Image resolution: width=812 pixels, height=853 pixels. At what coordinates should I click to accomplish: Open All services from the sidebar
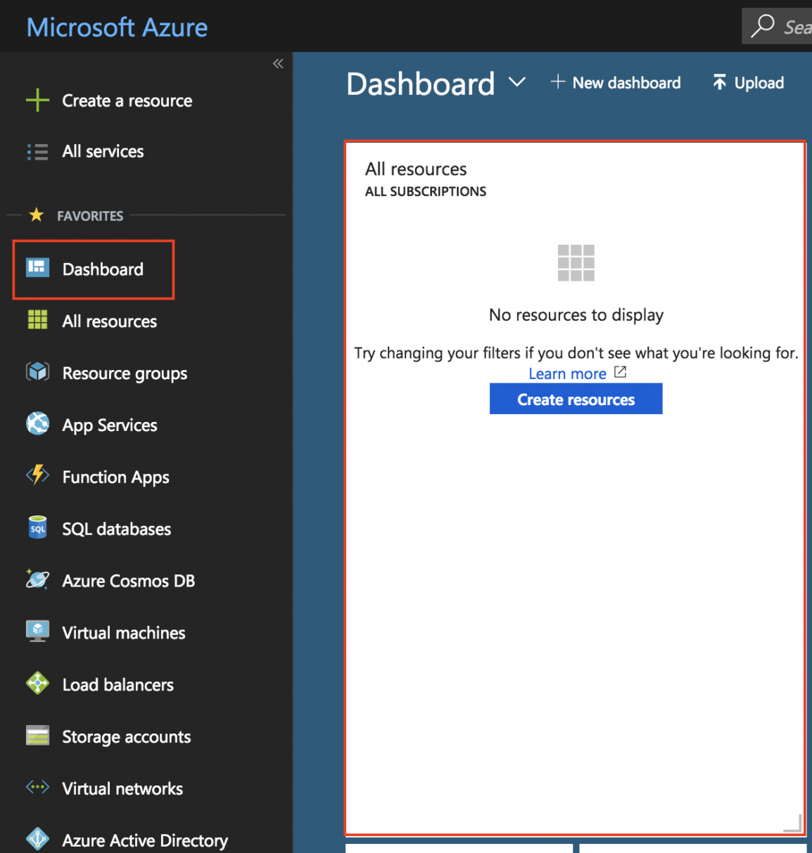click(x=103, y=151)
